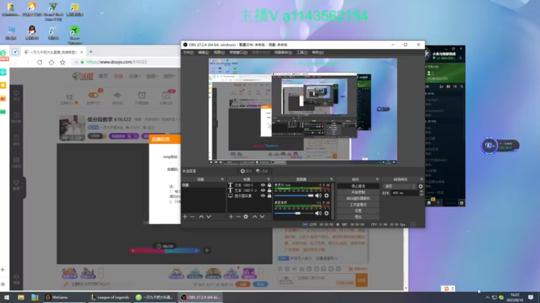Bookmark the Douyu page with star icon

[62, 62]
